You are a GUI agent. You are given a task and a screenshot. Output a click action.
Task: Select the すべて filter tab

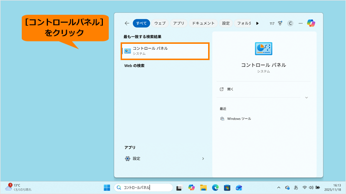coord(141,23)
